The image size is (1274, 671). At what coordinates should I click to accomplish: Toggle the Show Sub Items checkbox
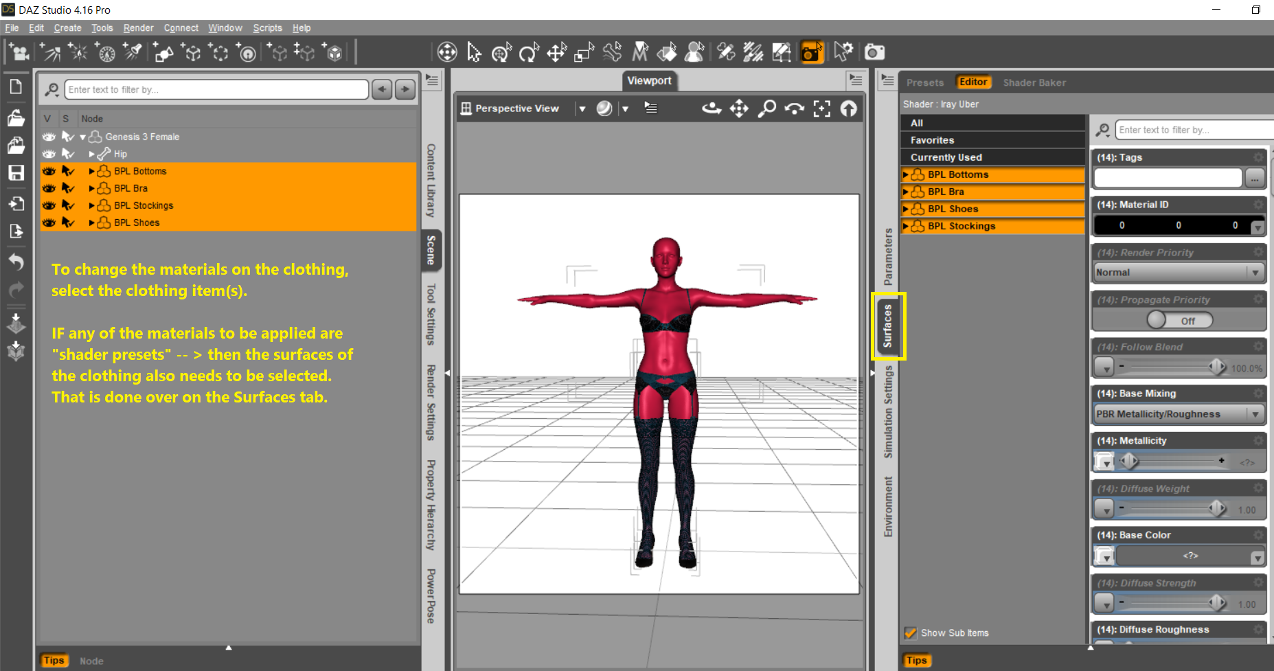click(910, 633)
